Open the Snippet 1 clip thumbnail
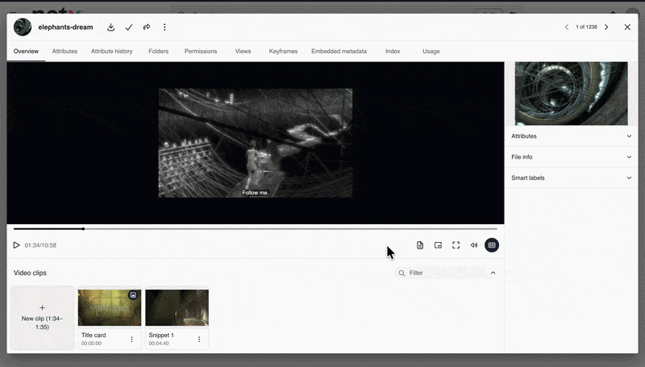The width and height of the screenshot is (645, 367). point(177,308)
